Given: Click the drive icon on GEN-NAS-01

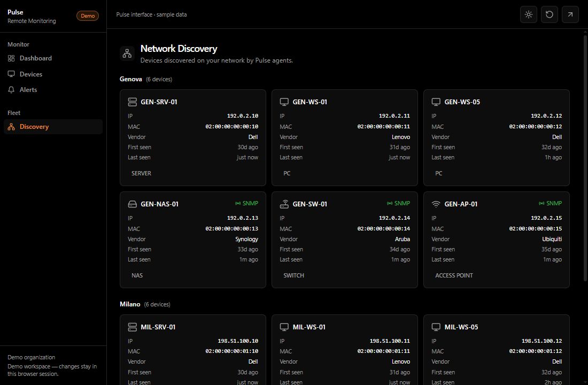Looking at the screenshot, I should (133, 204).
